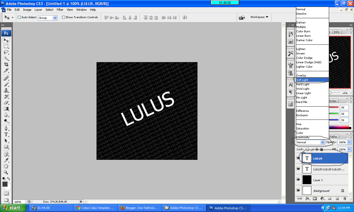Screen dimensions: 354x212
Task: Select the Gradient tool
Action: pyautogui.click(x=6, y=108)
